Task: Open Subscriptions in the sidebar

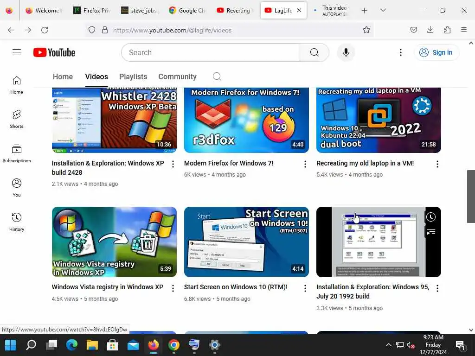Action: (x=17, y=154)
